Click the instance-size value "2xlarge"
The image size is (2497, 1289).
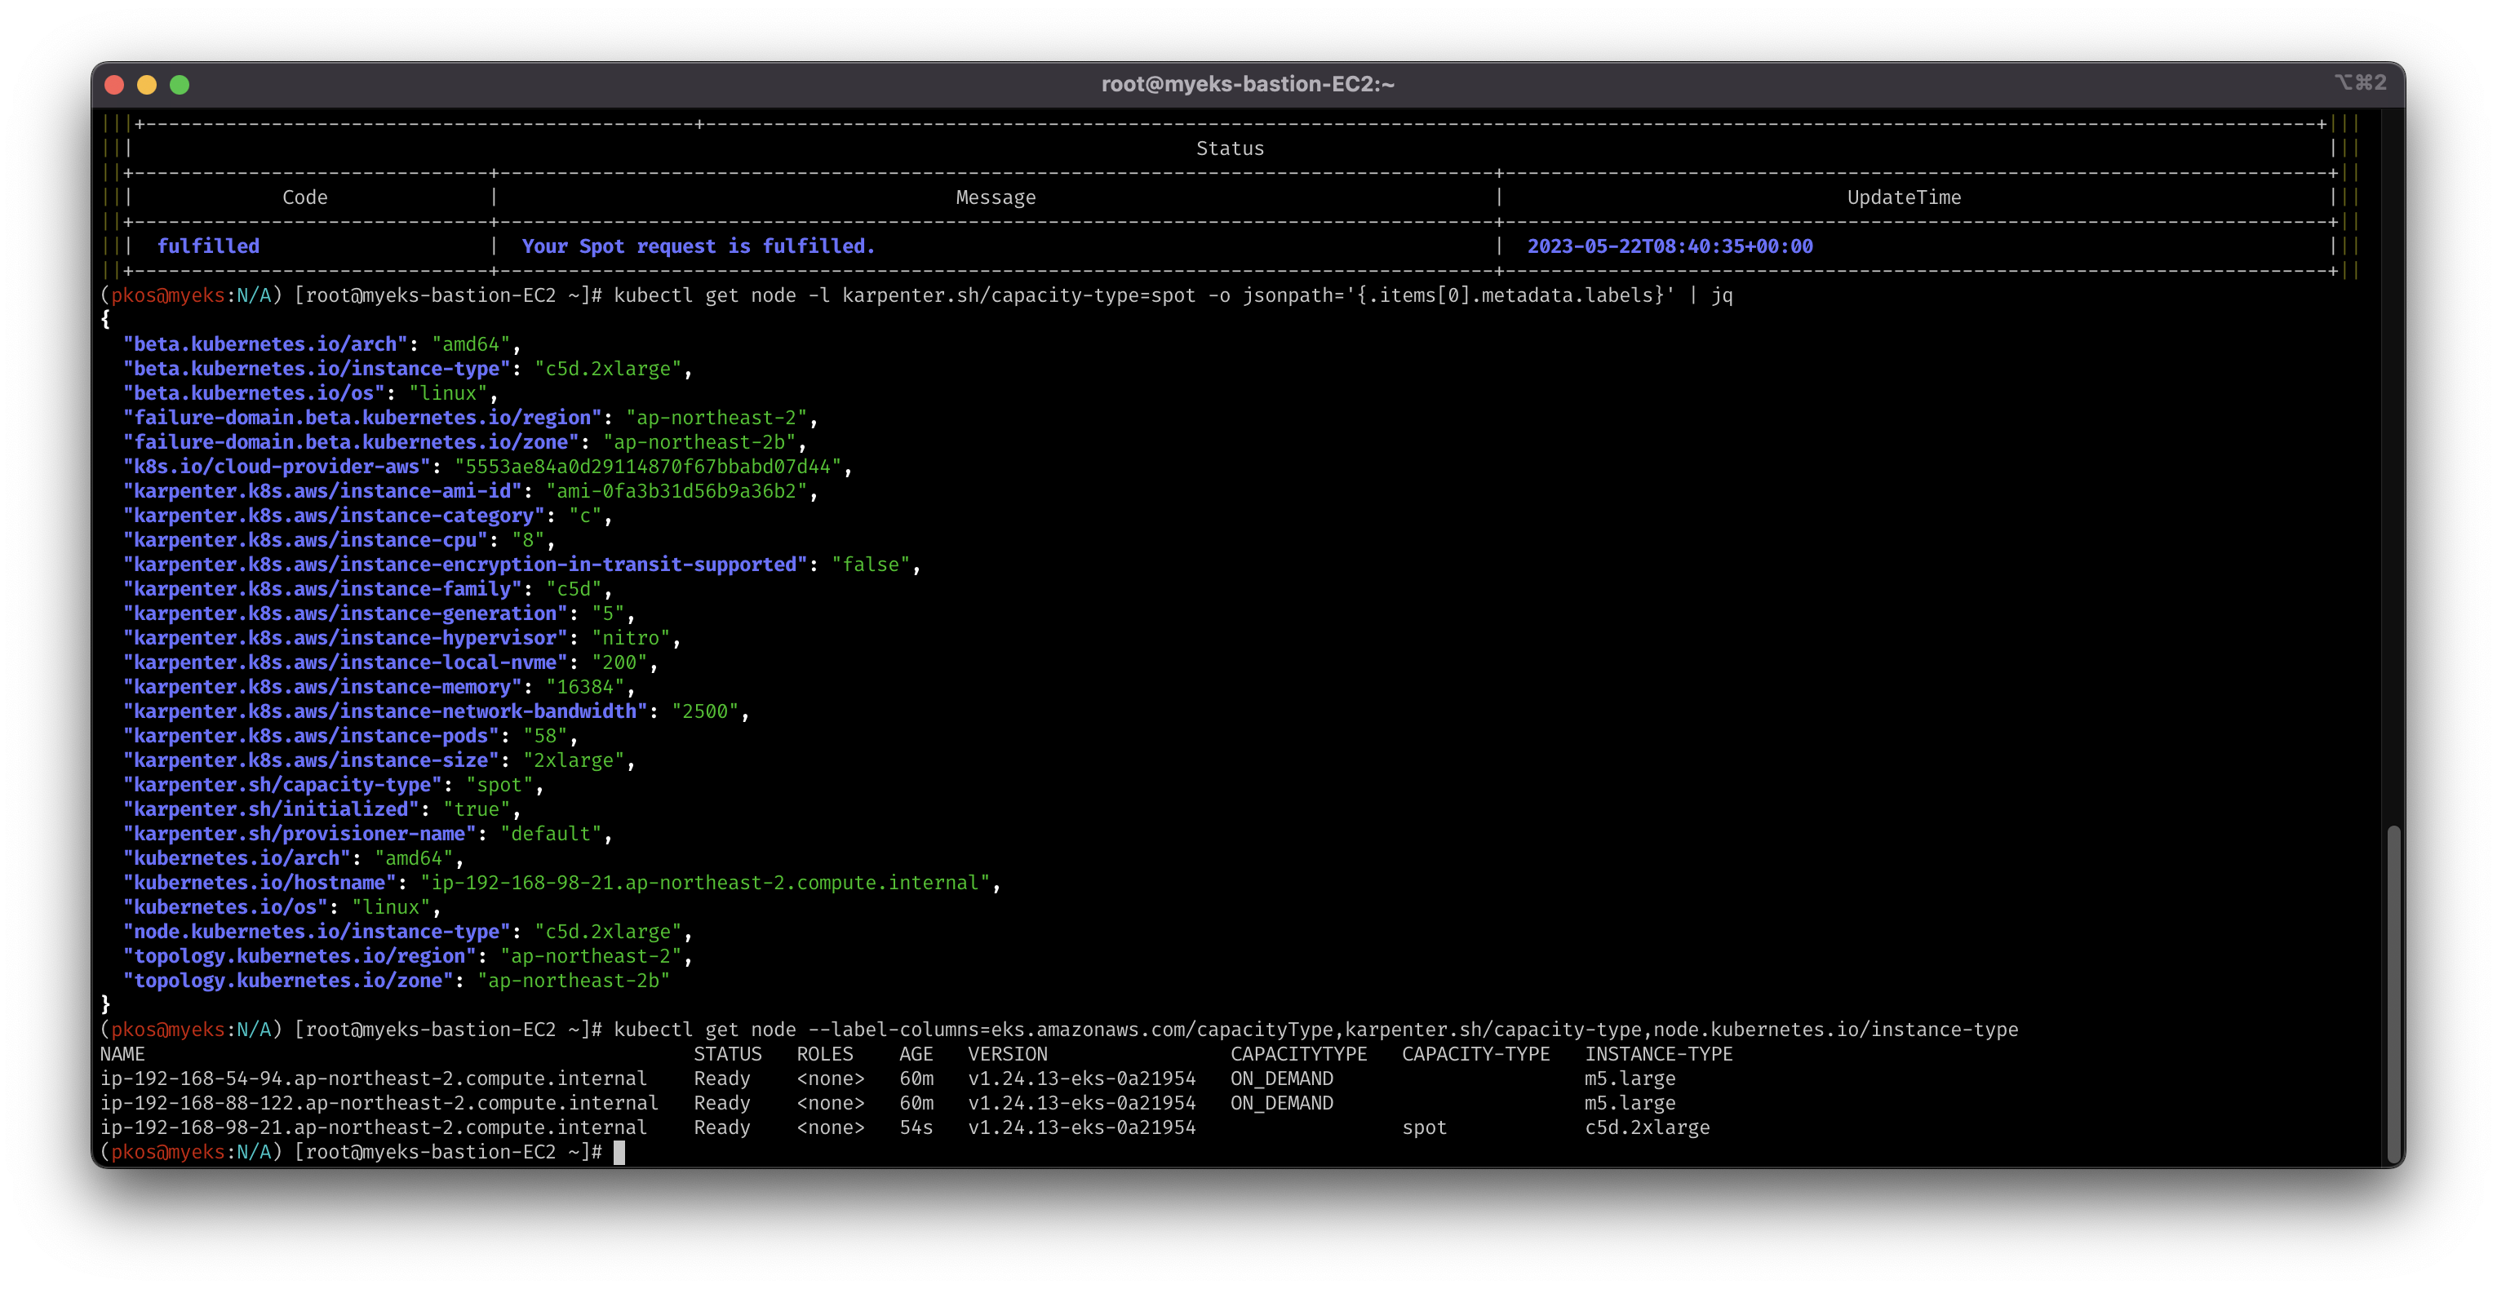pos(574,760)
